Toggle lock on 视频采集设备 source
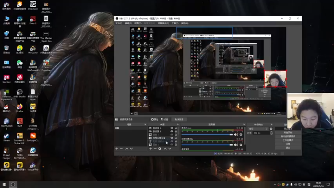The width and height of the screenshot is (334, 188). click(176, 138)
